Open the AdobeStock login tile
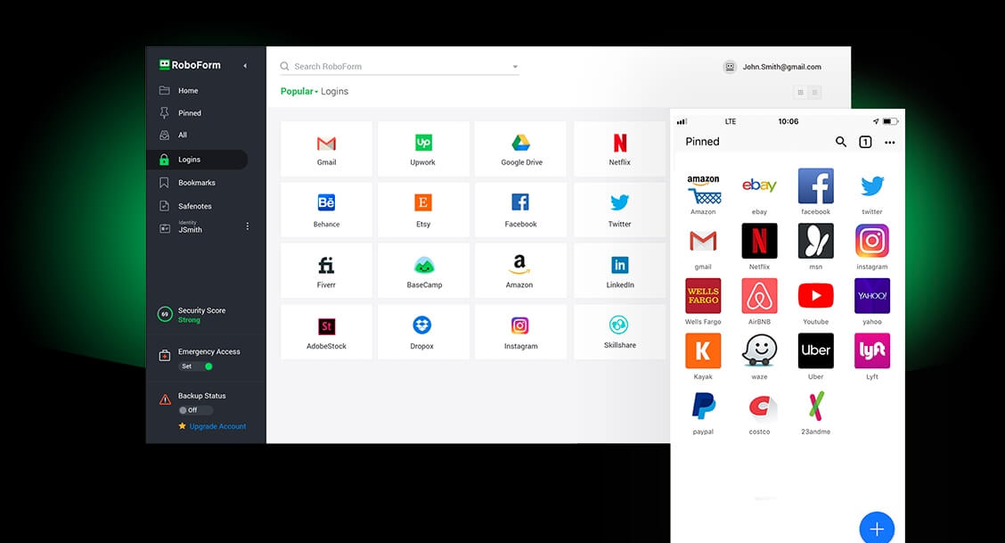This screenshot has height=543, width=1005. [326, 332]
